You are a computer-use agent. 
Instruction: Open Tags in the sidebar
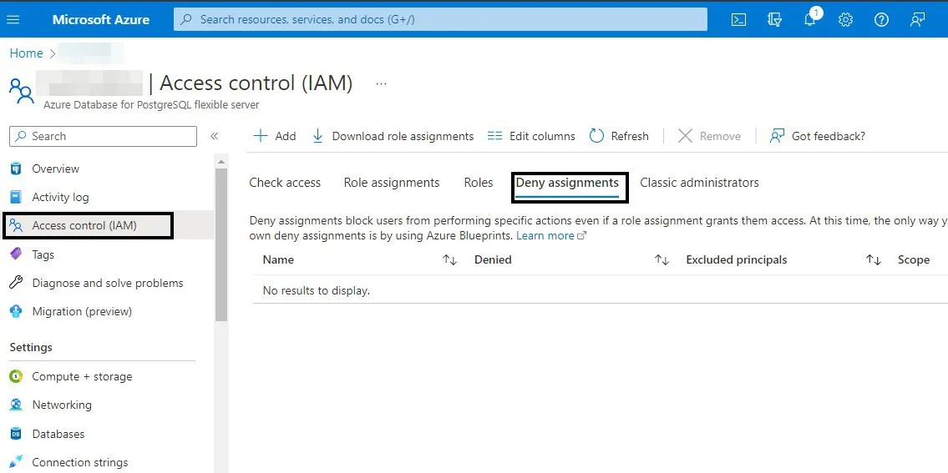click(x=43, y=254)
